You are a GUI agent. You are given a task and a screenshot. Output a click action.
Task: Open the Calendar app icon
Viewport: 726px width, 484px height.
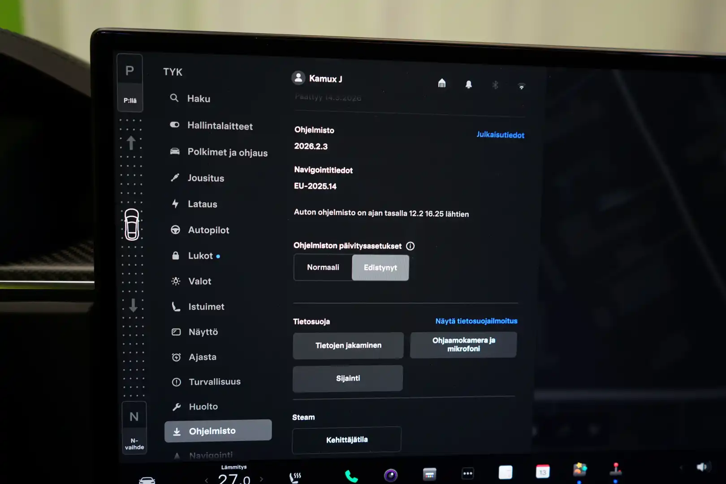pyautogui.click(x=543, y=471)
